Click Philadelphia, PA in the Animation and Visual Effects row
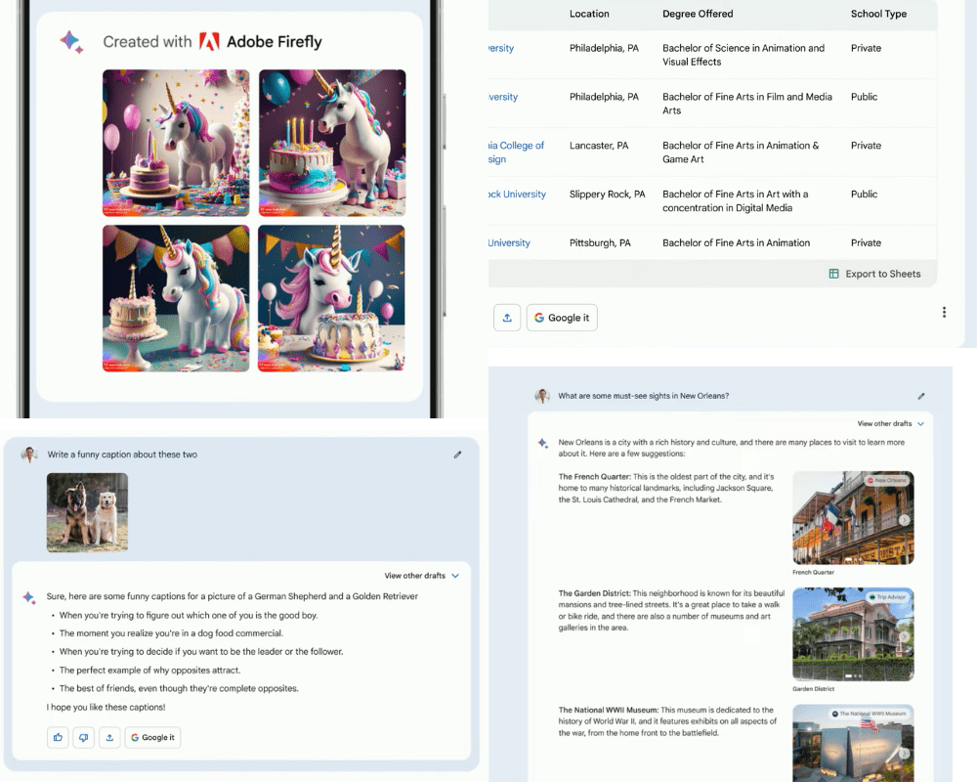Screen dimensions: 977x782 (x=604, y=48)
